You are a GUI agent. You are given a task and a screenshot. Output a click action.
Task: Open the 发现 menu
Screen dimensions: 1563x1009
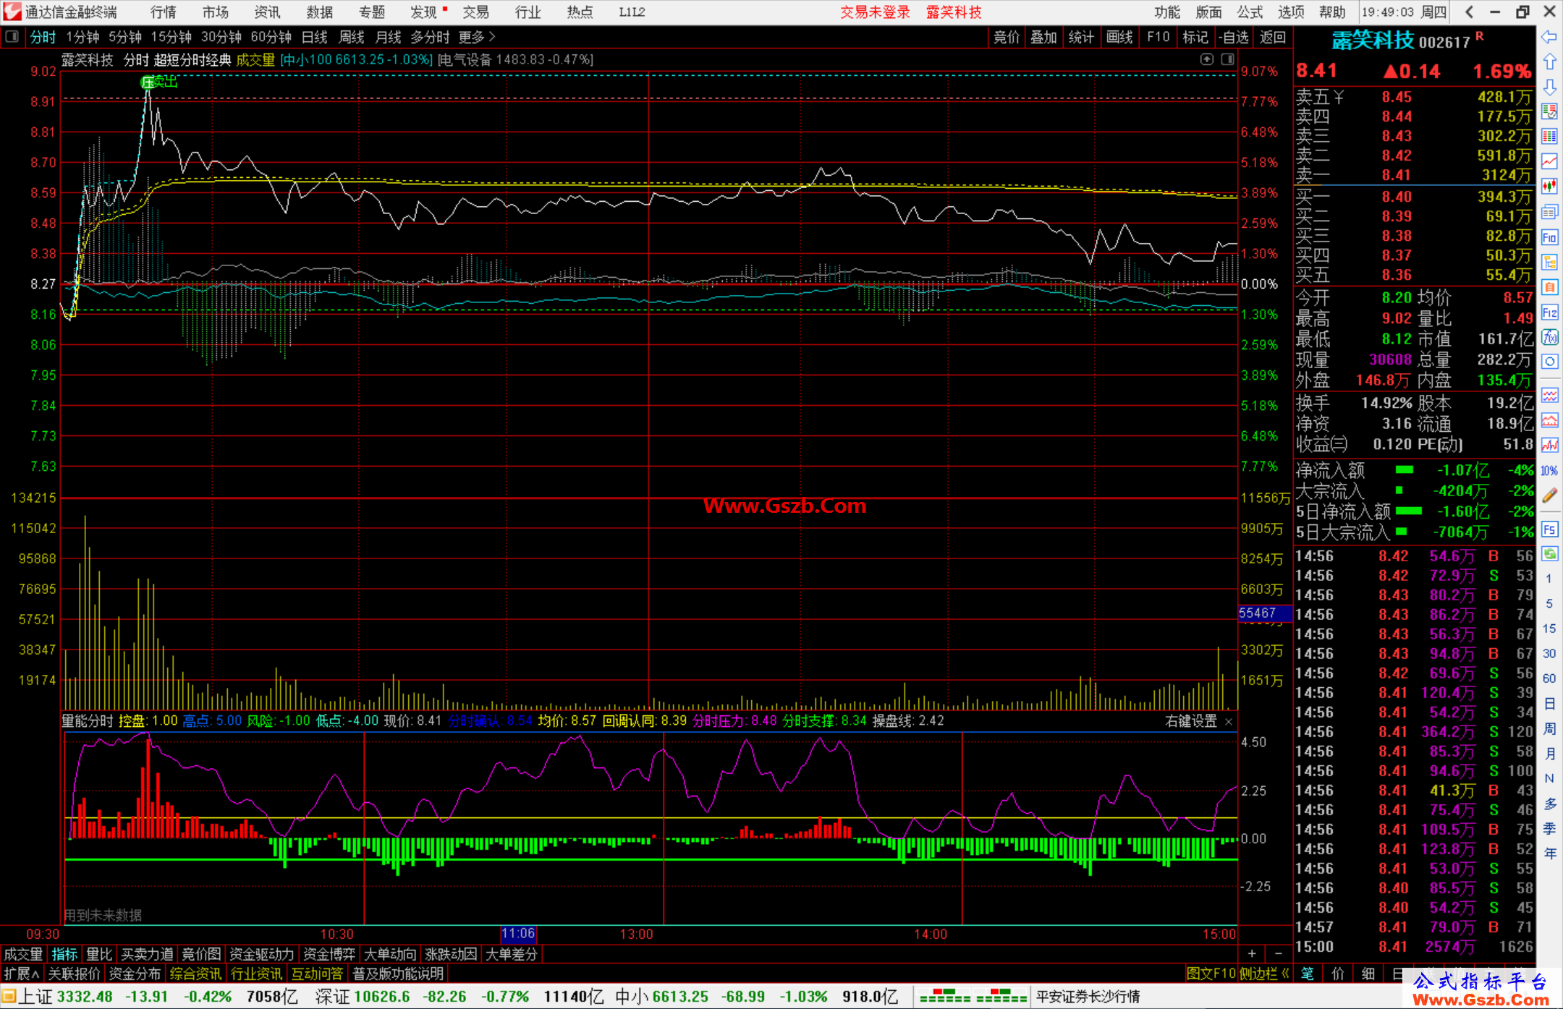point(424,12)
